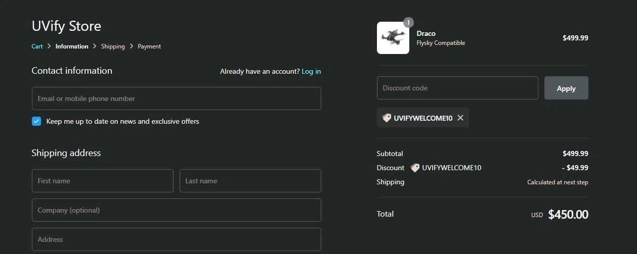Click the chevron between Cart and Information
Image resolution: width=637 pixels, height=254 pixels.
[49, 46]
